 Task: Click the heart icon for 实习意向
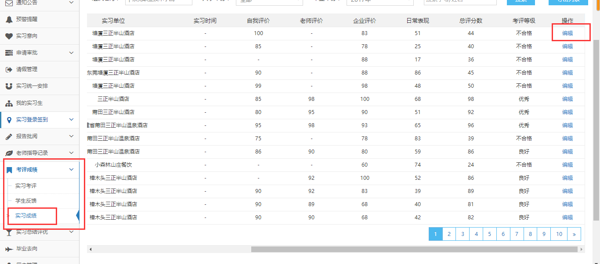[9, 36]
